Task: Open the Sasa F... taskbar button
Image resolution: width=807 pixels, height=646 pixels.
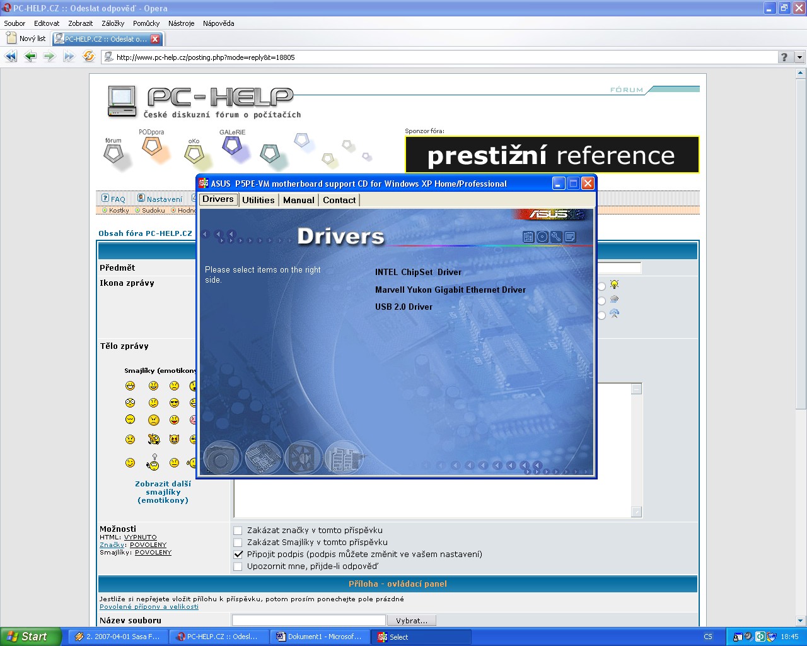Action: 117,637
